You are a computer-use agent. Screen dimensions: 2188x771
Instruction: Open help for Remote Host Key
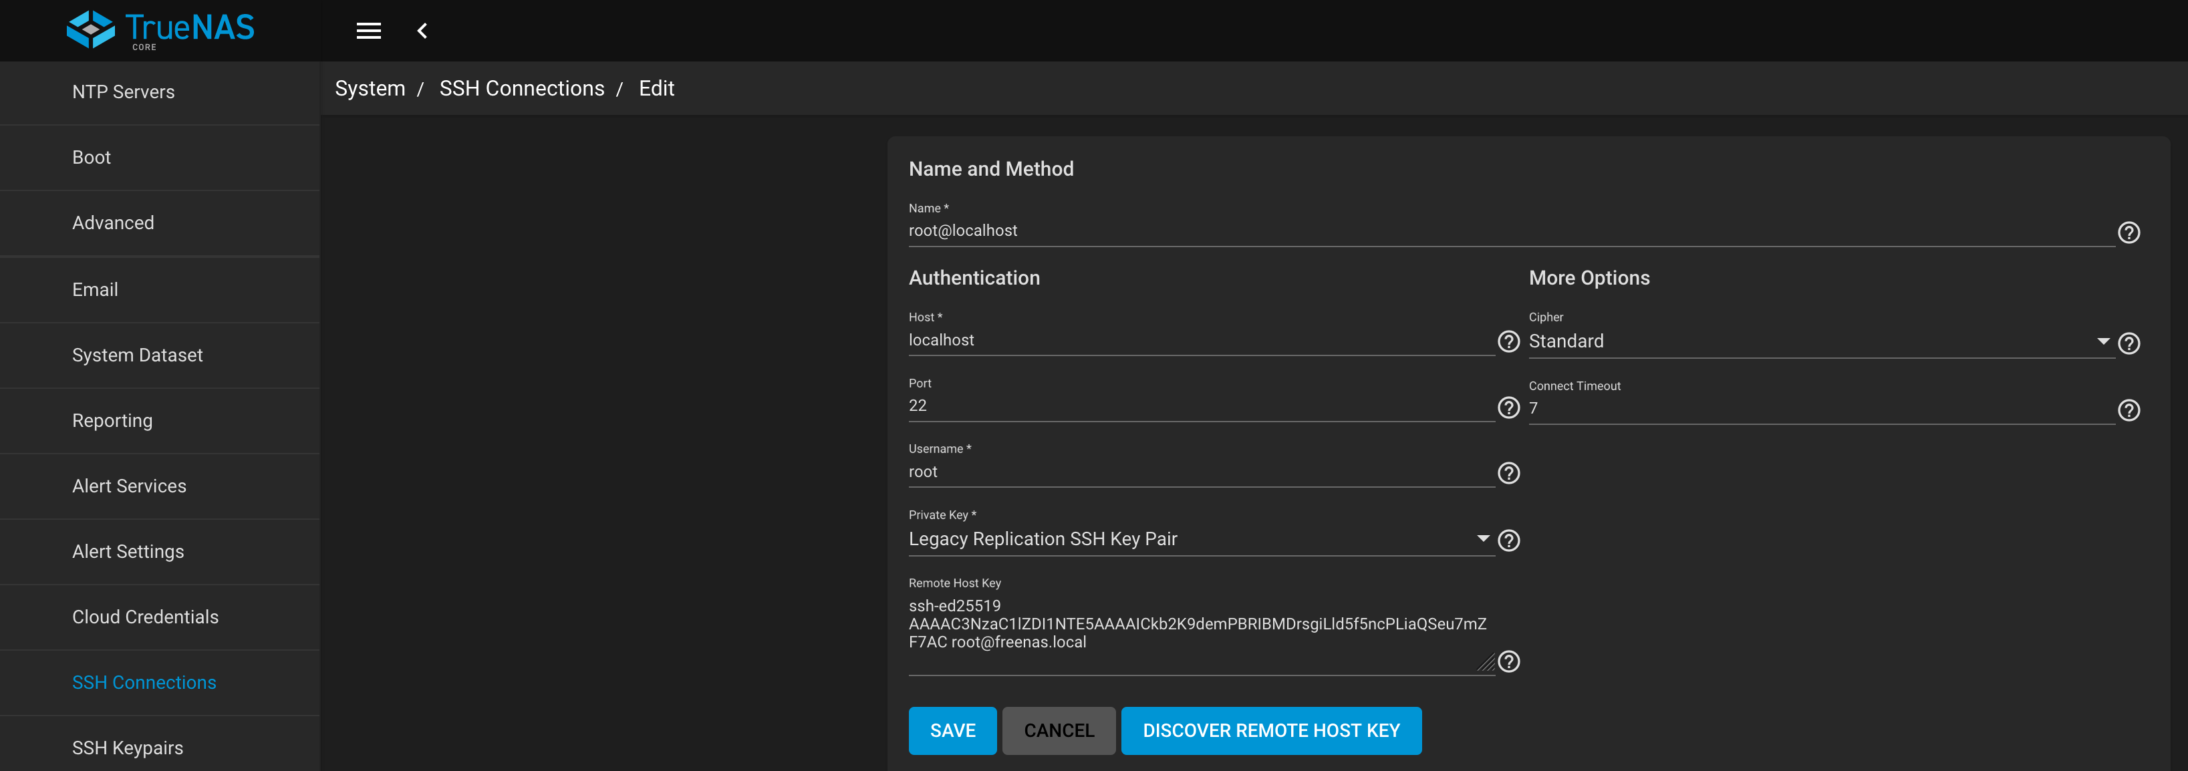pyautogui.click(x=1508, y=661)
